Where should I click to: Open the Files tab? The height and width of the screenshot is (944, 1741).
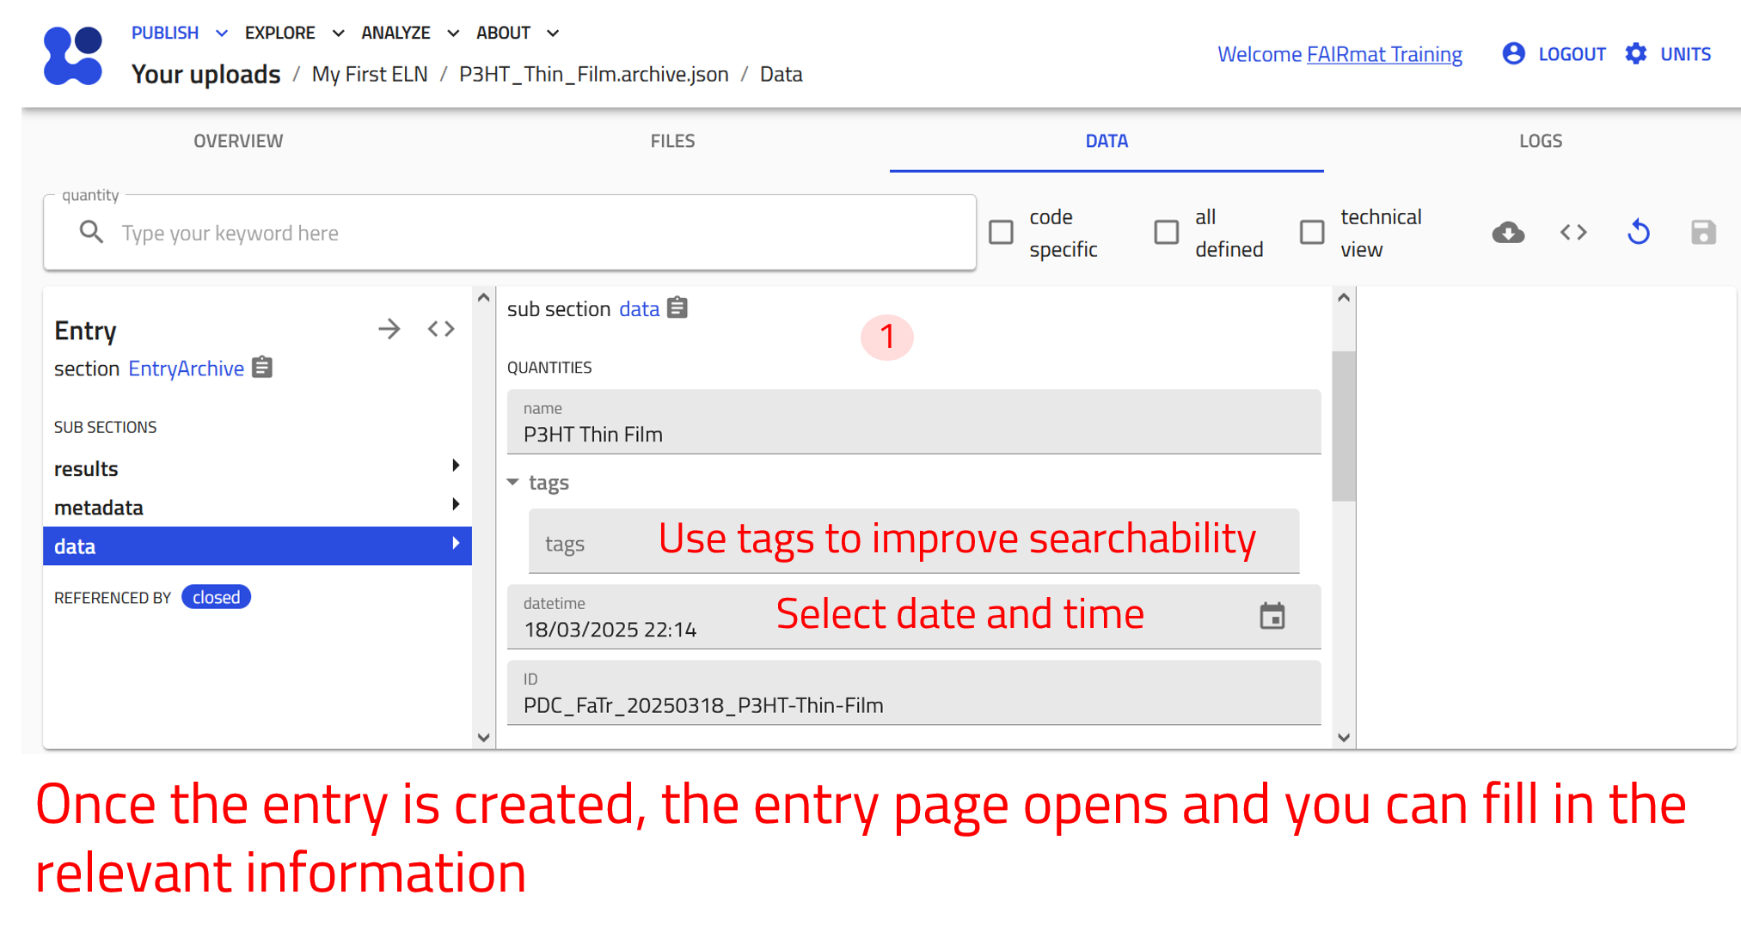click(672, 141)
